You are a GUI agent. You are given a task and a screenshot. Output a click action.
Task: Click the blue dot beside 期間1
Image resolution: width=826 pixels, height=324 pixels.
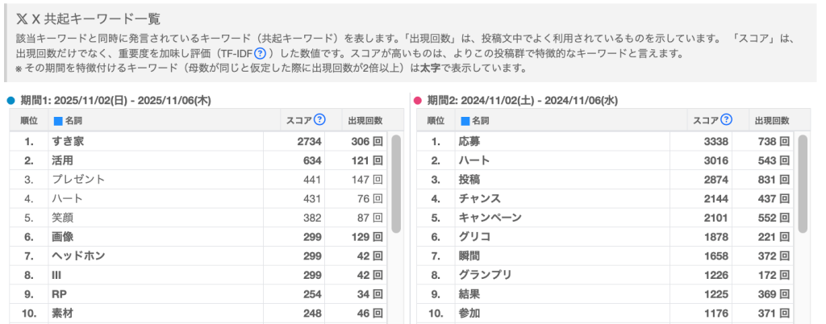[x=10, y=101]
